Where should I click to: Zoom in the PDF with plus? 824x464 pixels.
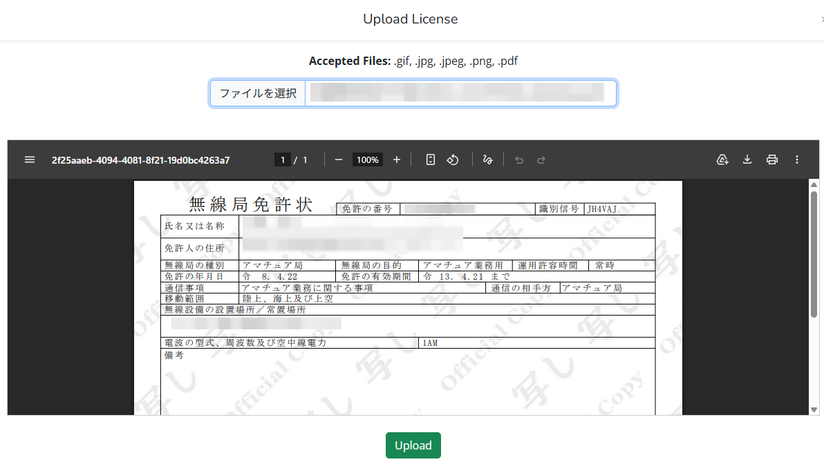(397, 159)
